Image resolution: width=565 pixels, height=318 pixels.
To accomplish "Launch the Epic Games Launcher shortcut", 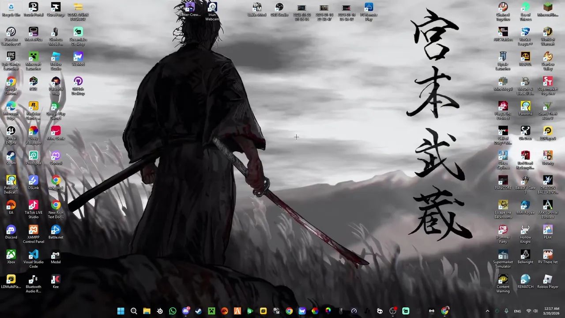I will (x=11, y=61).
